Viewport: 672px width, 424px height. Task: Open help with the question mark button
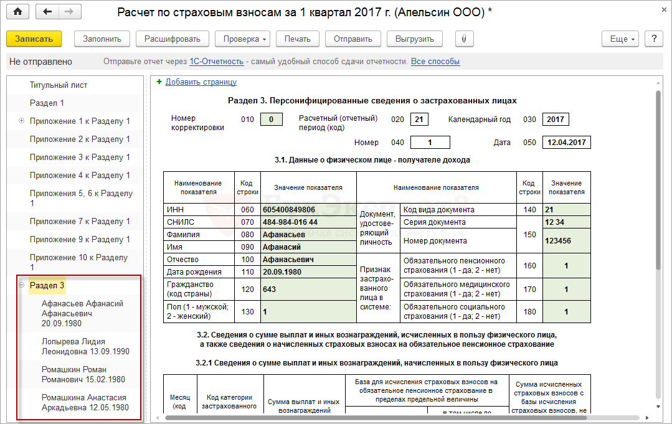pyautogui.click(x=653, y=39)
